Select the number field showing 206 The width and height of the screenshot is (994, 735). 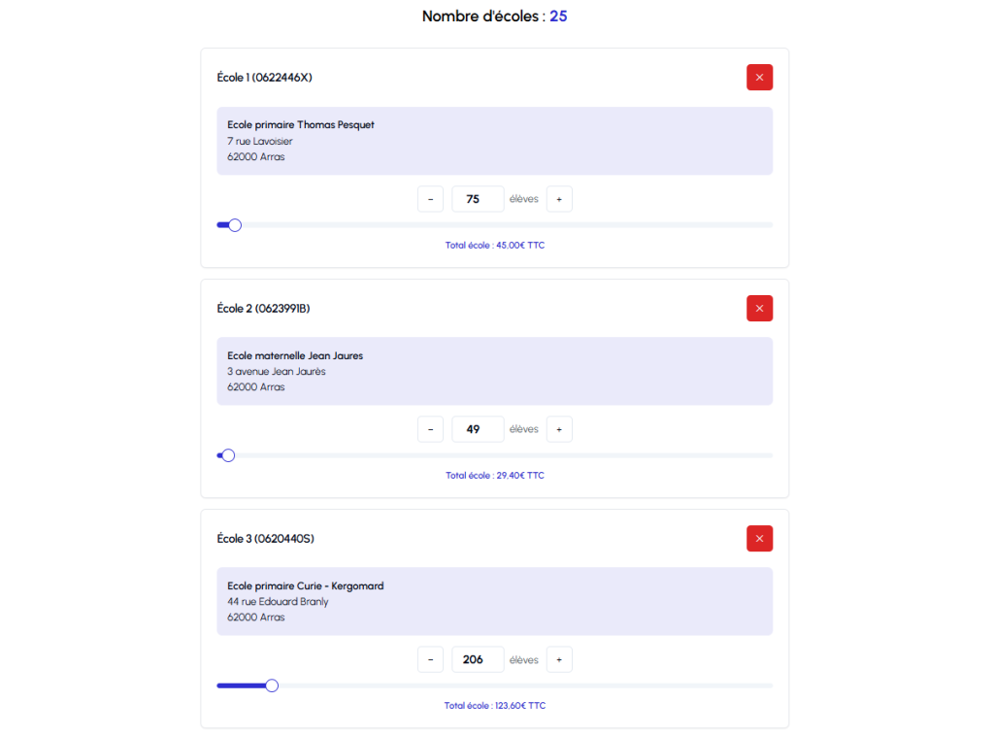(x=478, y=659)
